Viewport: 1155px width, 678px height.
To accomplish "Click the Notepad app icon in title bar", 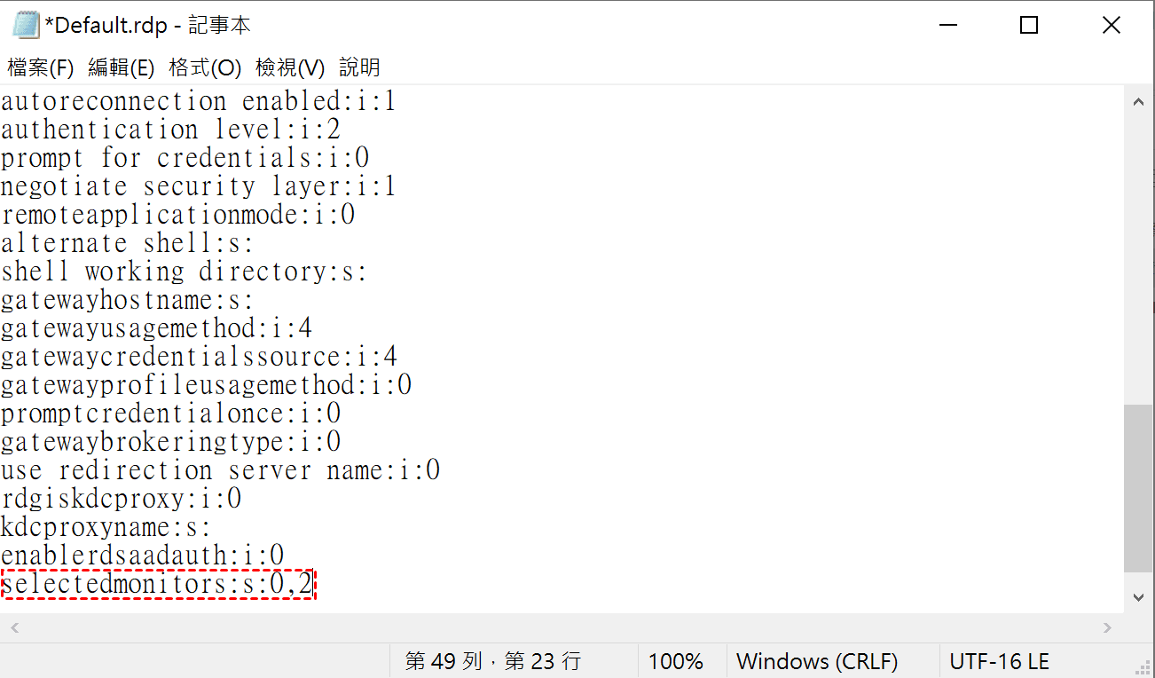I will click(x=25, y=25).
